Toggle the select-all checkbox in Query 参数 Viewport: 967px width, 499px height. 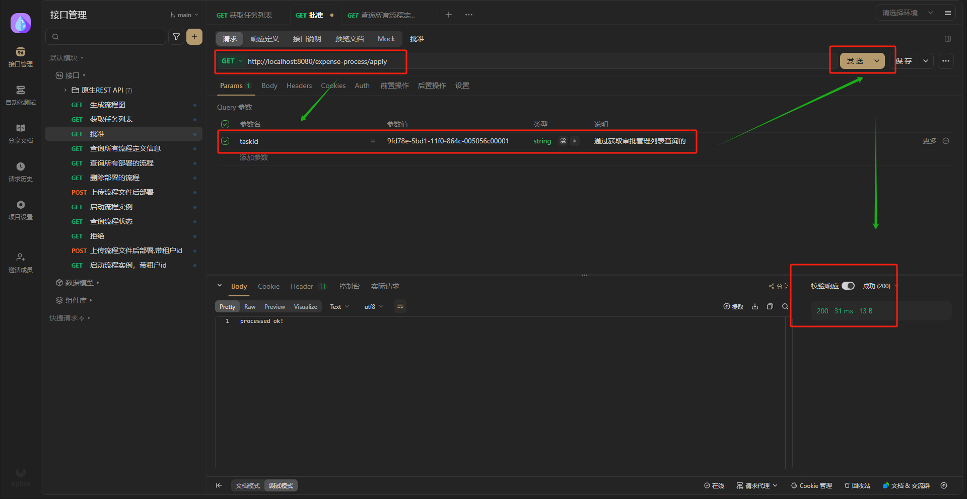coord(225,124)
